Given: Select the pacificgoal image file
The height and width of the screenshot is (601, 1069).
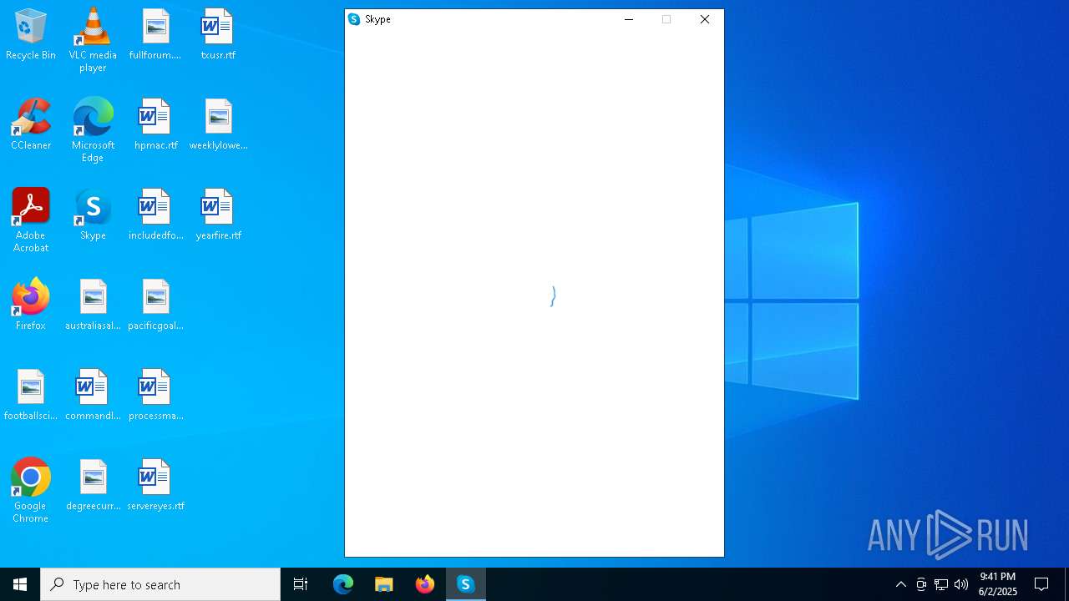Looking at the screenshot, I should point(155,306).
